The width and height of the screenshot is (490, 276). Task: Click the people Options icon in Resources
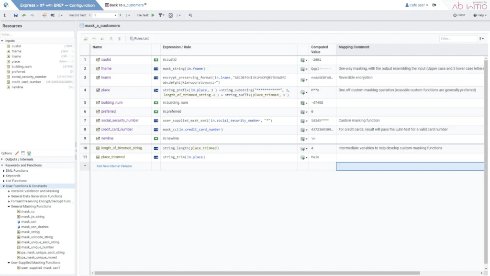[x=29, y=153]
